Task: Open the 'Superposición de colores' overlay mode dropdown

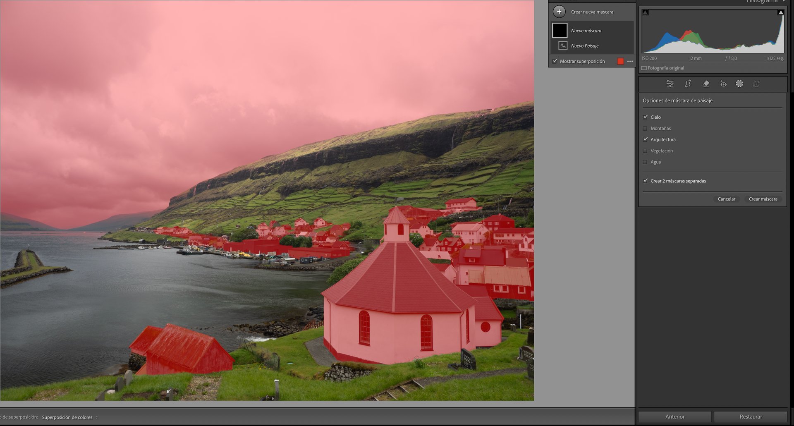Action: pos(70,417)
